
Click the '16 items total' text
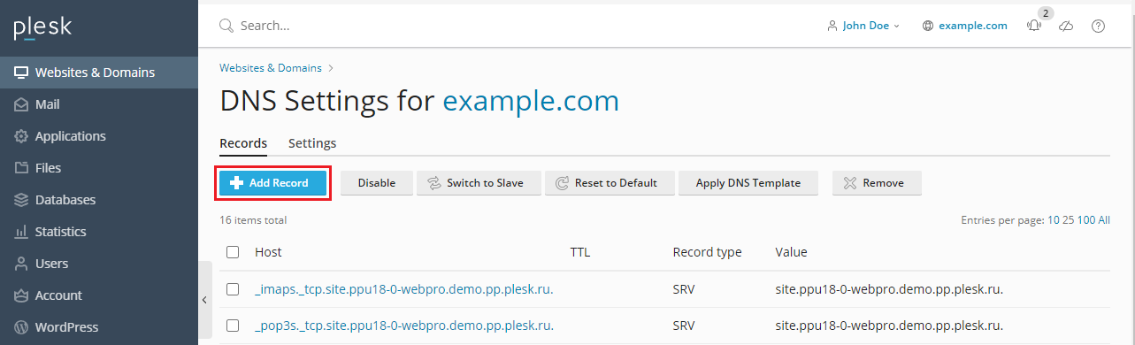pyautogui.click(x=253, y=220)
